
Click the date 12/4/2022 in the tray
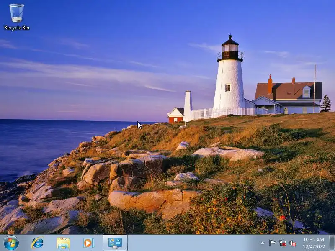[314, 247]
